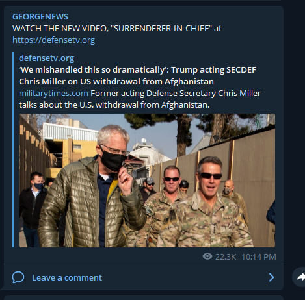The height and width of the screenshot is (300, 305).
Task: Select Leave a comment
Action: tap(67, 277)
